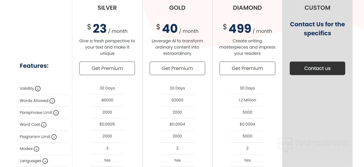The height and width of the screenshot is (167, 364).
Task: Click the Modes info icon
Action: 36,149
